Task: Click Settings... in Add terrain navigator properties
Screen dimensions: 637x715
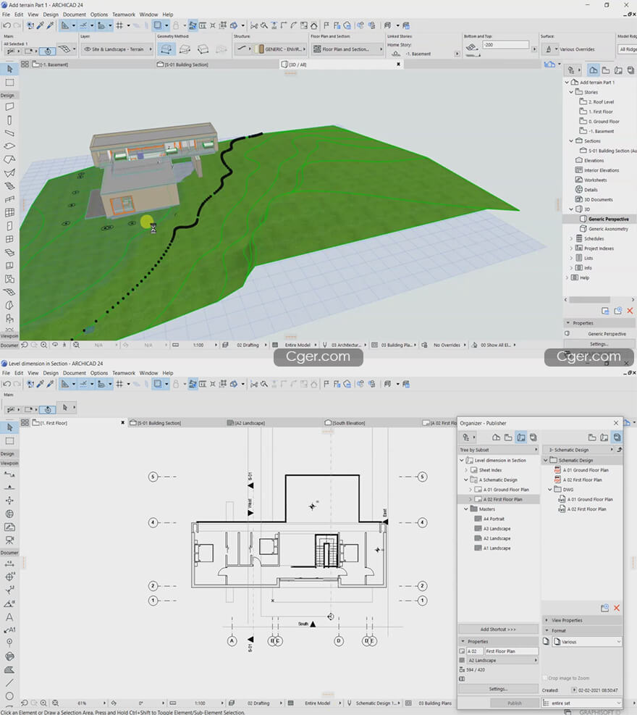Action: click(x=599, y=344)
